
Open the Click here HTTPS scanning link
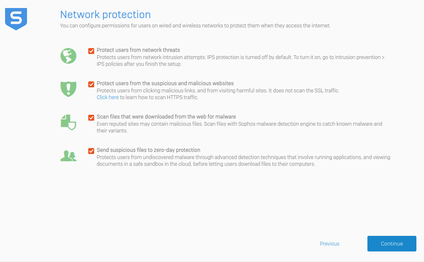click(x=108, y=97)
